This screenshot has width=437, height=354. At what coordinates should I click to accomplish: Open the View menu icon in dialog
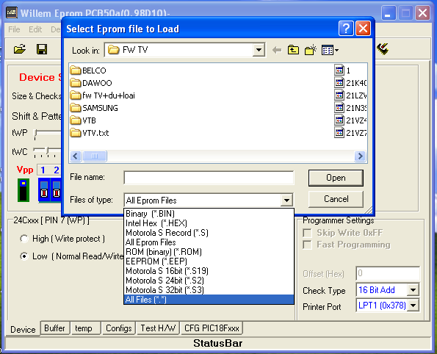330,50
